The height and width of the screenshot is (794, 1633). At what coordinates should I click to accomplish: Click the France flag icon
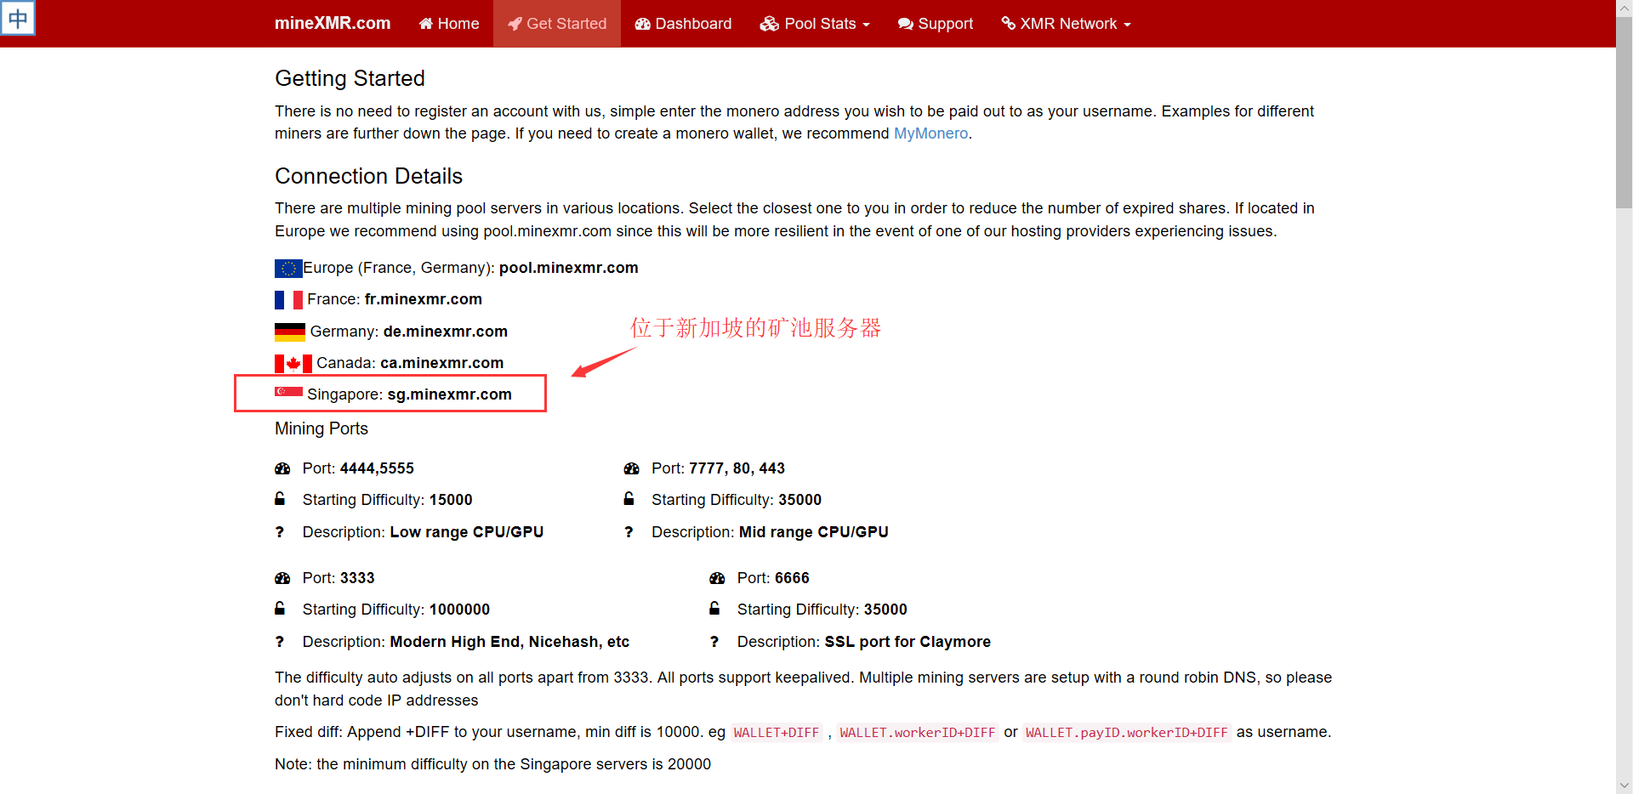pos(288,300)
